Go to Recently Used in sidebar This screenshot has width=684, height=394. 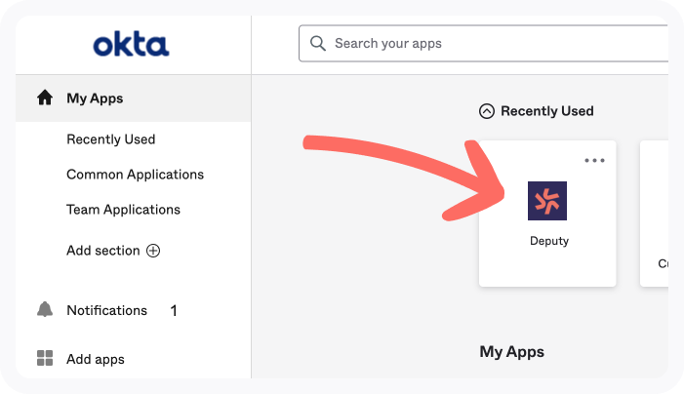[111, 139]
